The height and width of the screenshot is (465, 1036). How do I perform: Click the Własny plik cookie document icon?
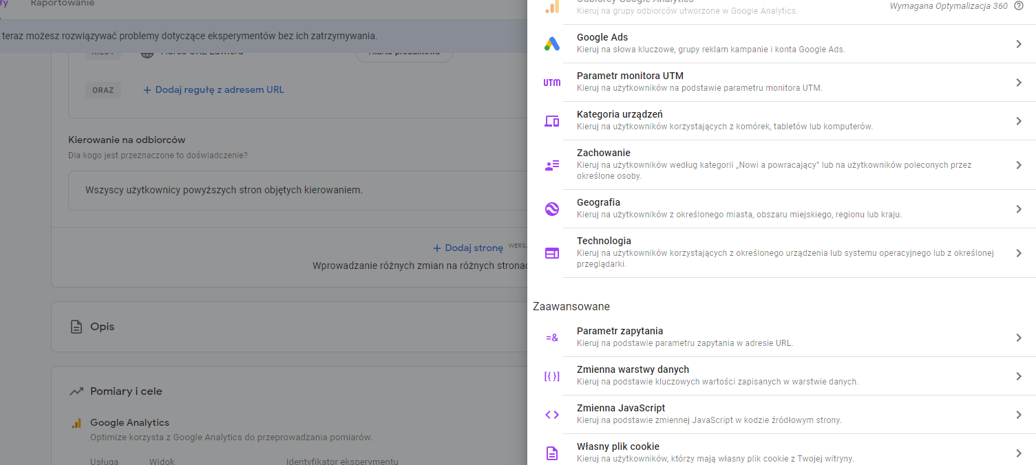[551, 453]
